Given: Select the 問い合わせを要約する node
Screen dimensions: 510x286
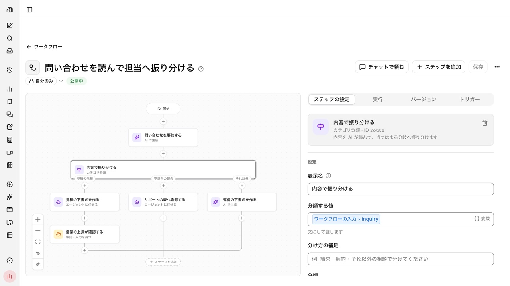Looking at the screenshot, I should point(163,137).
